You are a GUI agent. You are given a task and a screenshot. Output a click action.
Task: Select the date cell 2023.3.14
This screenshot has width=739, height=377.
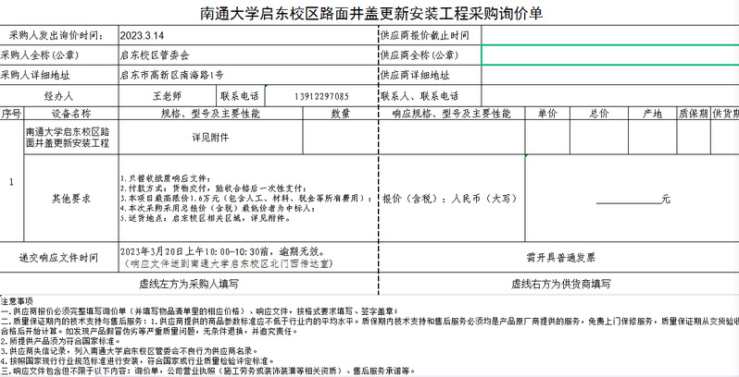[x=248, y=35]
